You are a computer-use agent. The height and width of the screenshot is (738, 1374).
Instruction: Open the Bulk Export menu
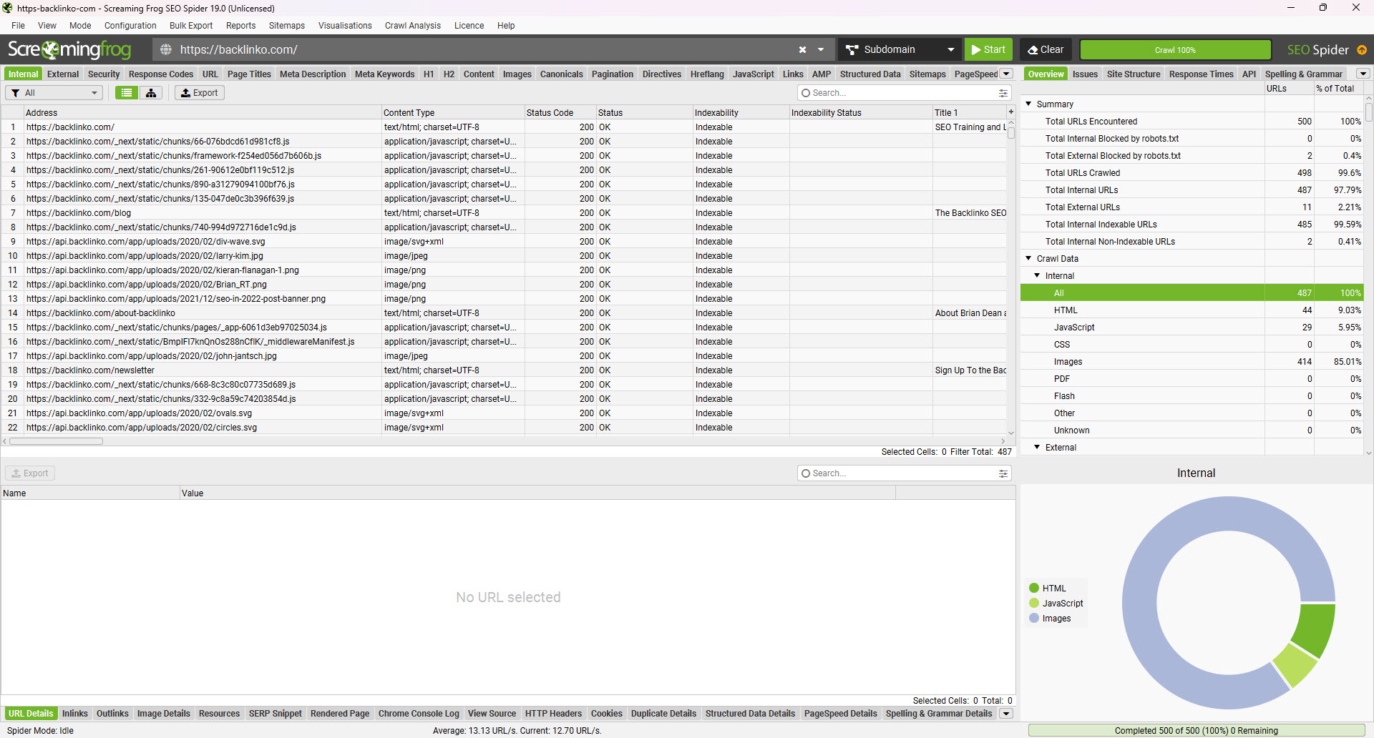click(191, 26)
